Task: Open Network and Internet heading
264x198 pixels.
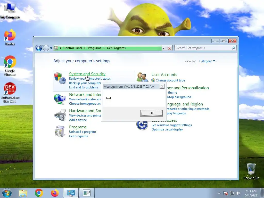Action: pyautogui.click(x=85, y=95)
